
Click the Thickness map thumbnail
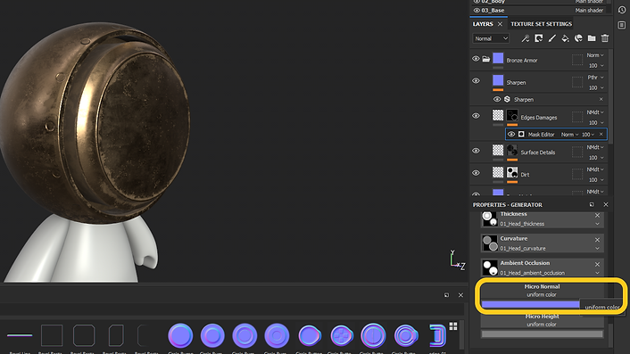coord(490,219)
